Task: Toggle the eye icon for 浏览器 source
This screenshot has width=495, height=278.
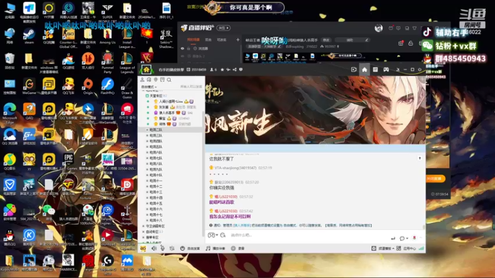Action: tap(183, 49)
